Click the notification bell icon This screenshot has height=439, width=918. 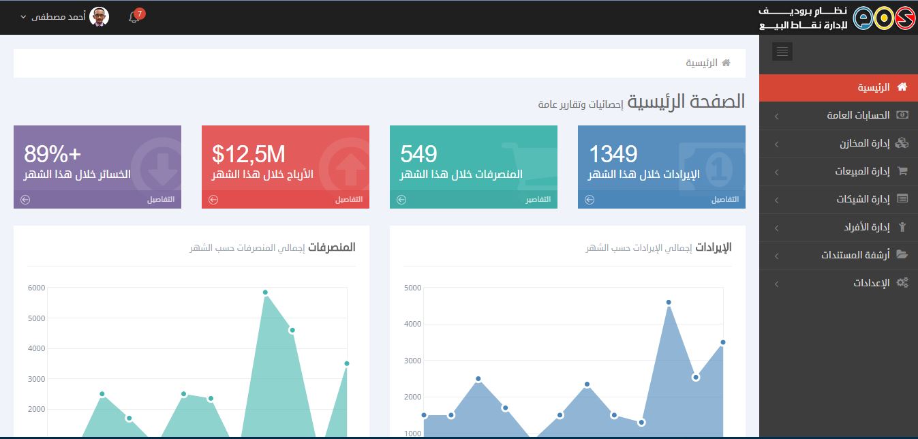pyautogui.click(x=134, y=18)
